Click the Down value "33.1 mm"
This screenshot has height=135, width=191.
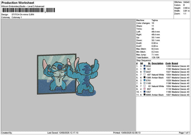[156, 40]
